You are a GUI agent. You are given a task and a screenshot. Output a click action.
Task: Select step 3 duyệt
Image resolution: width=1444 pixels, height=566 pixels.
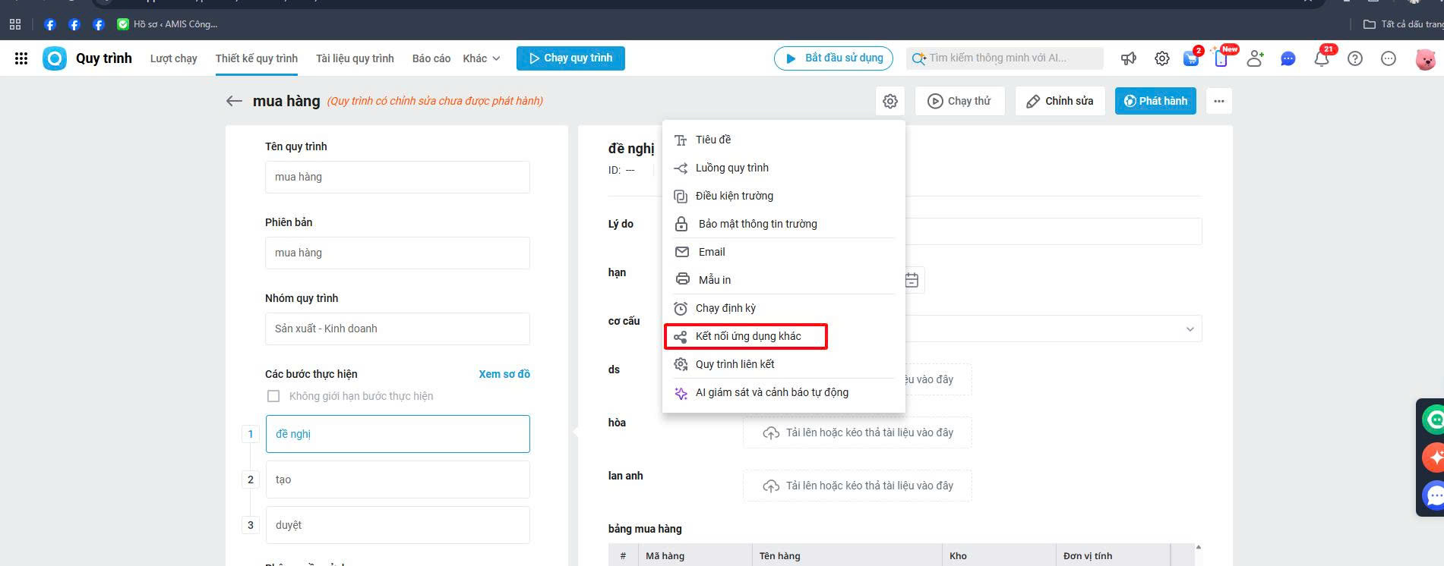point(397,525)
